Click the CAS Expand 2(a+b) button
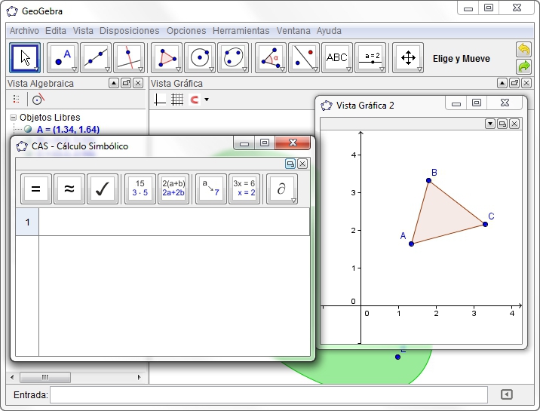540x411 pixels. [173, 189]
